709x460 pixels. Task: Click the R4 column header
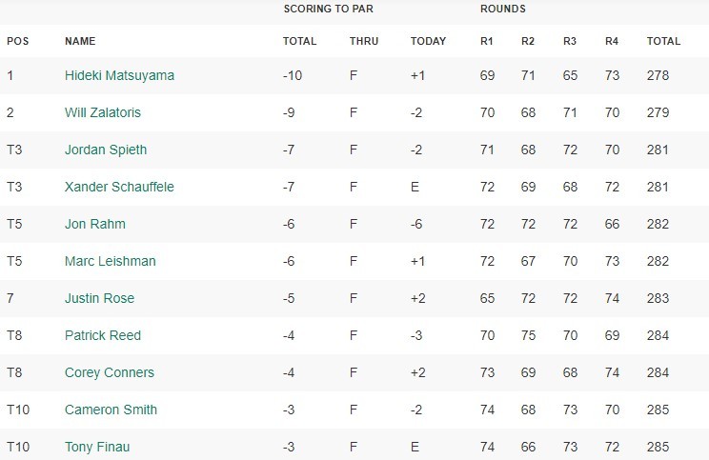pyautogui.click(x=612, y=41)
